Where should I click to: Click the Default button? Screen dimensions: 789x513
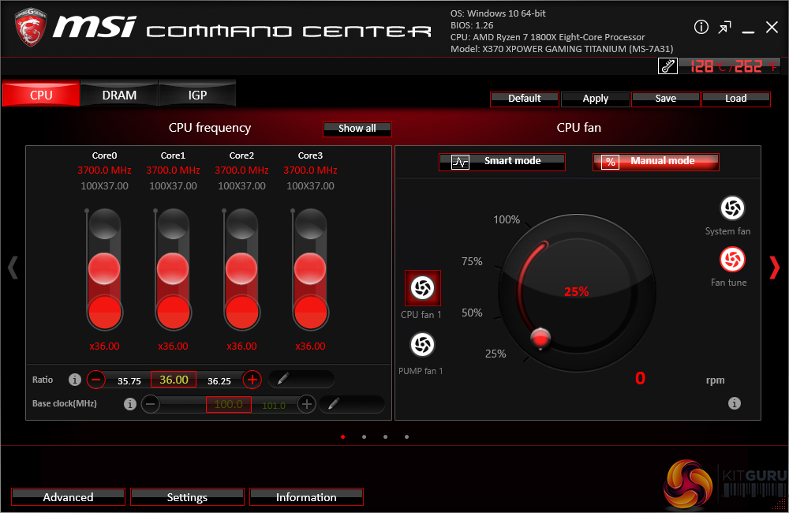click(525, 99)
